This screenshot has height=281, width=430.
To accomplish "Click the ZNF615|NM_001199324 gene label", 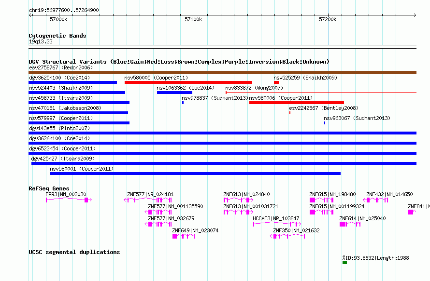I will 337,206.
